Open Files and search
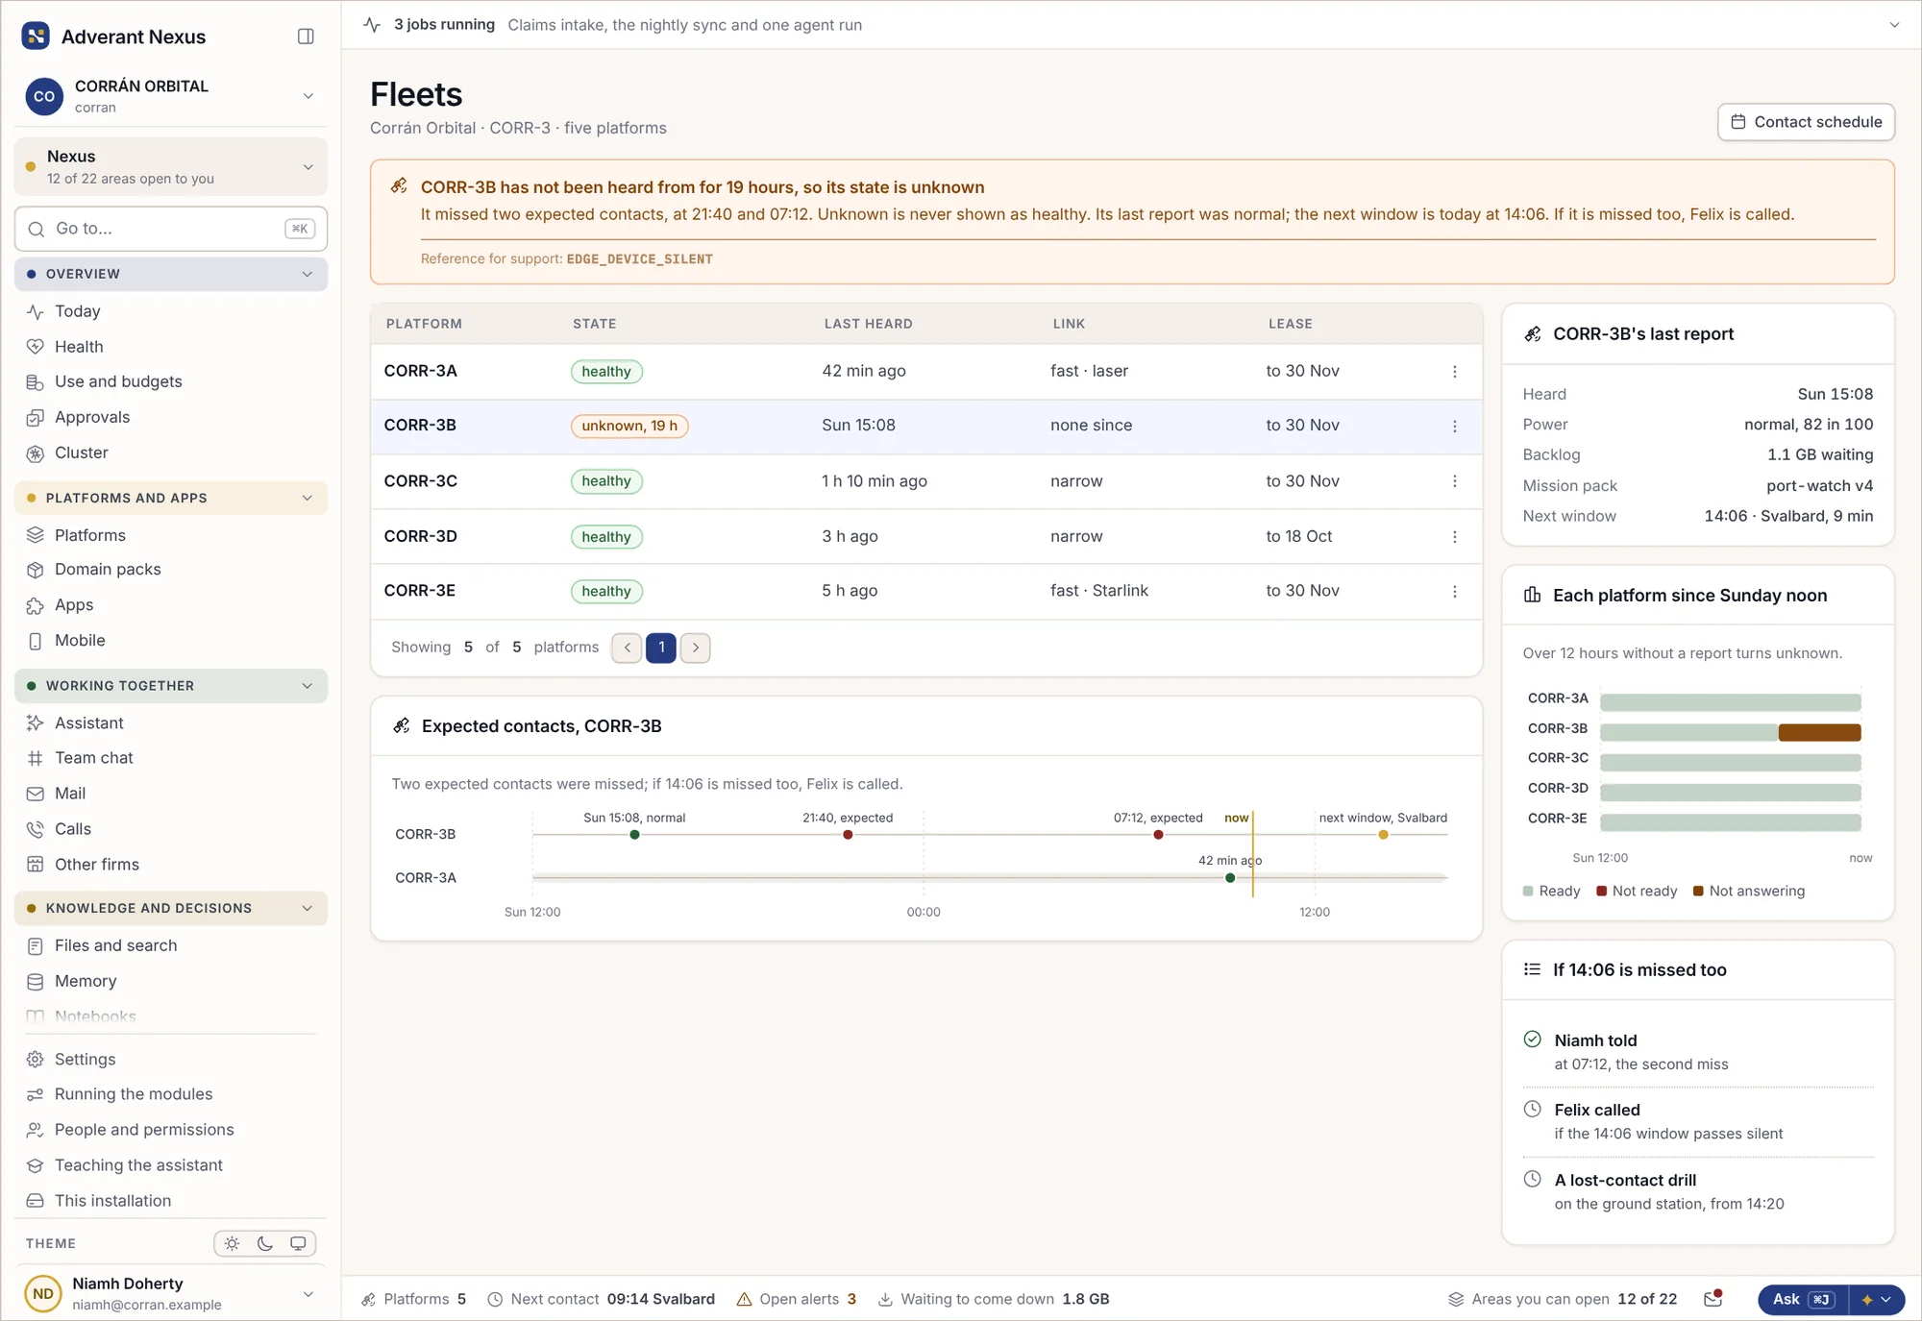Screen dimensions: 1922x1321 tap(171, 945)
